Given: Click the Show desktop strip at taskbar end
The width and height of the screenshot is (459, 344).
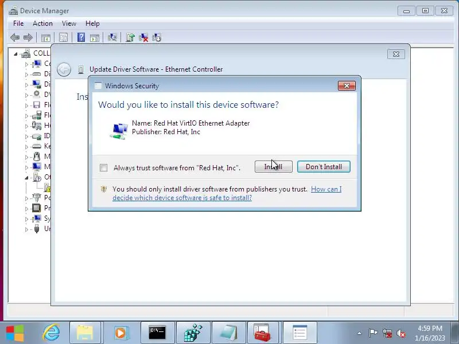Looking at the screenshot, I should coord(456,333).
